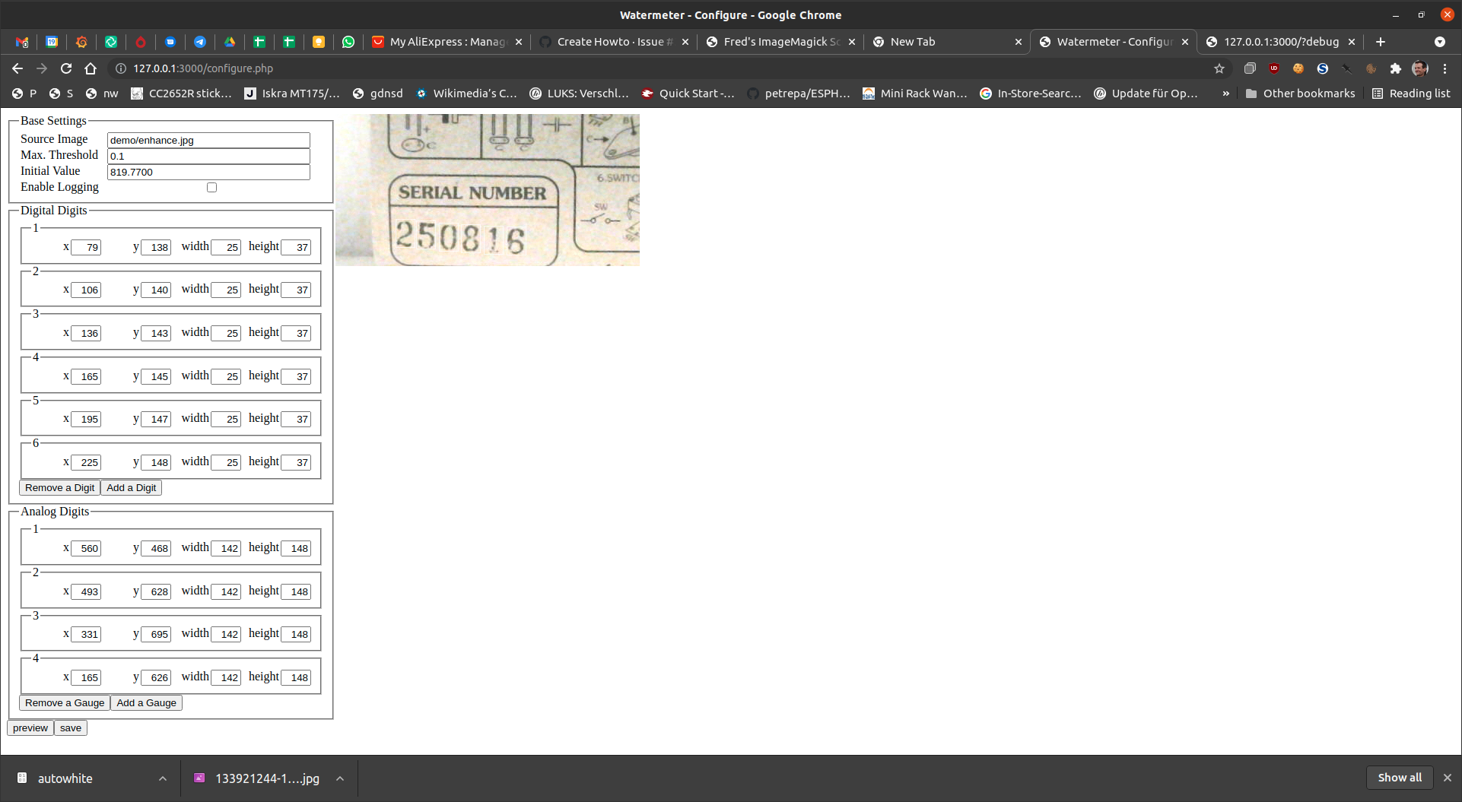Image resolution: width=1462 pixels, height=802 pixels.
Task: Expand the 133921244-1 jpg download menu
Action: pos(340,778)
